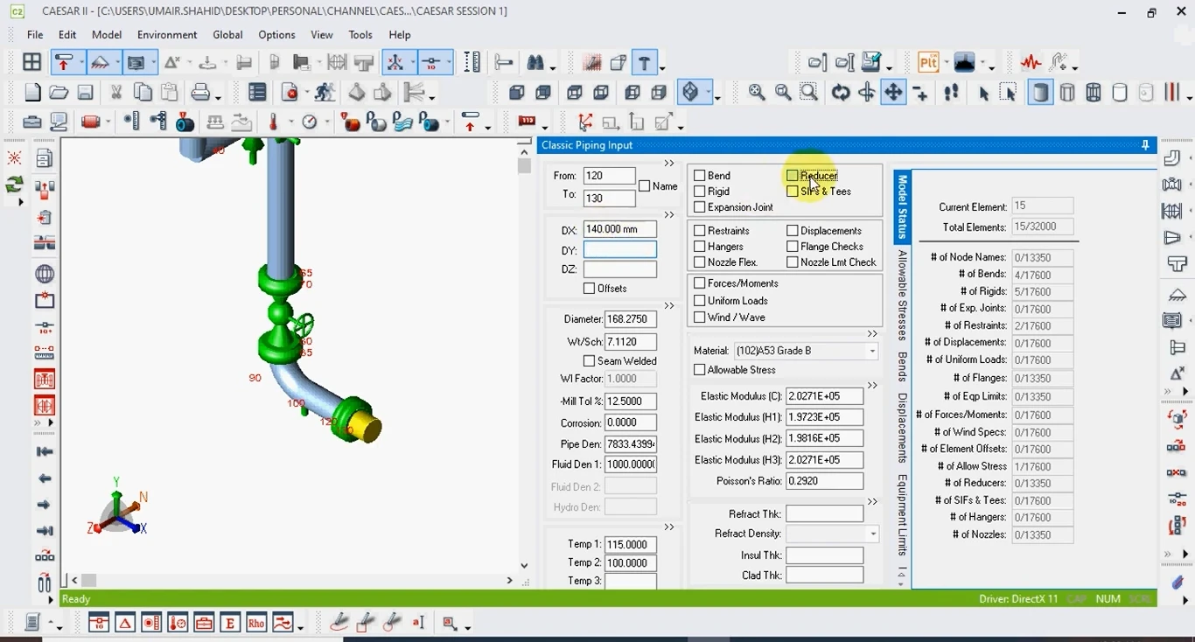Screen dimensions: 1195x642
Task: Check the Rigid checkbox
Action: [700, 192]
